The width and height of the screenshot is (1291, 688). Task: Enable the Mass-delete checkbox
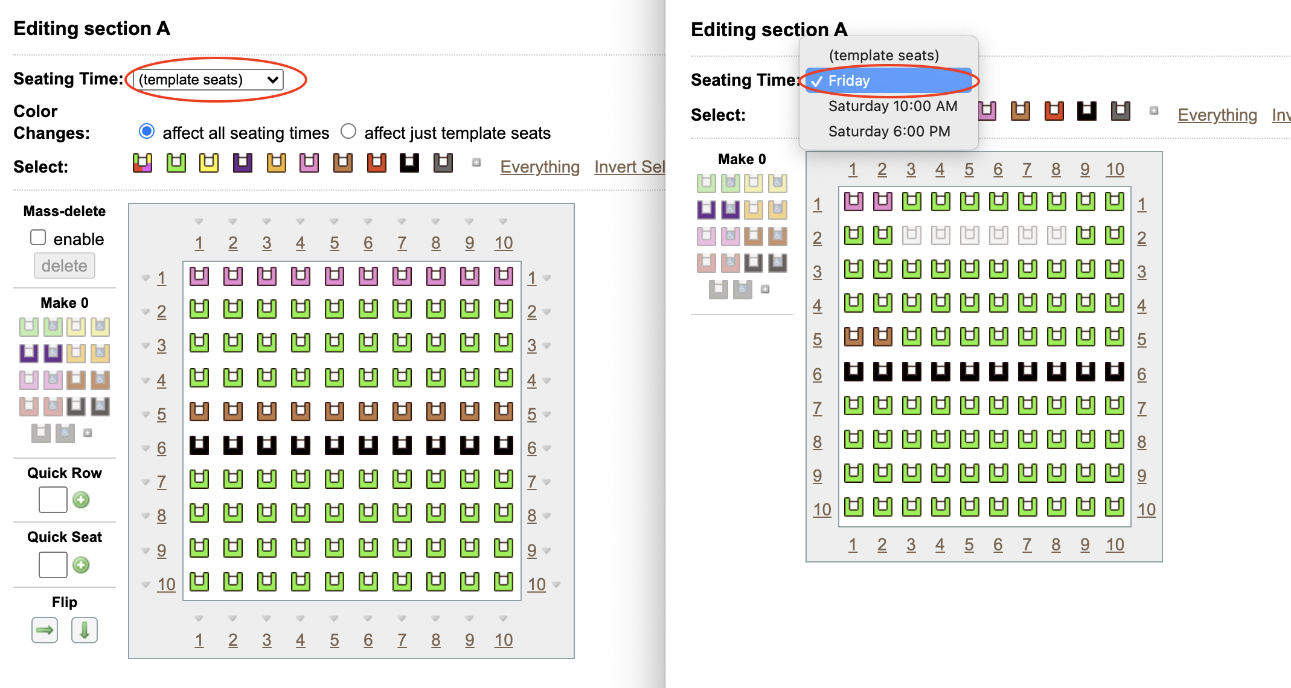tap(38, 238)
